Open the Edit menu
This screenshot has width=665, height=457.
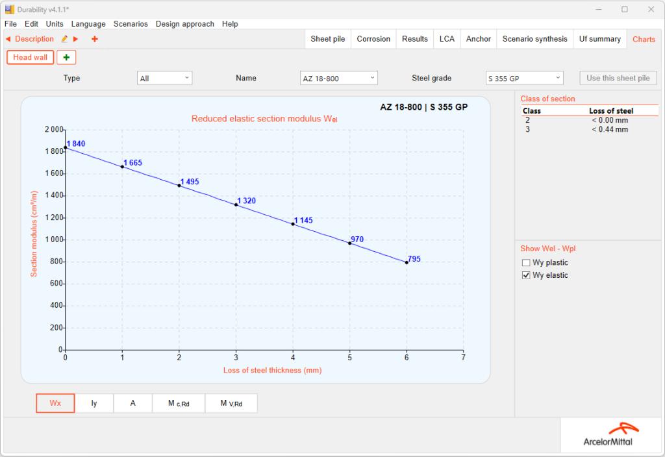pos(31,24)
